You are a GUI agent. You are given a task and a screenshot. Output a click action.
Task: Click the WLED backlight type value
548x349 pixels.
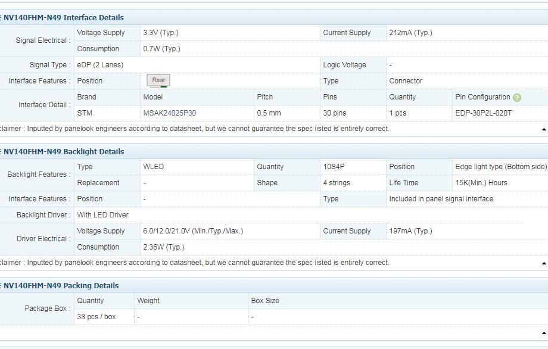154,167
